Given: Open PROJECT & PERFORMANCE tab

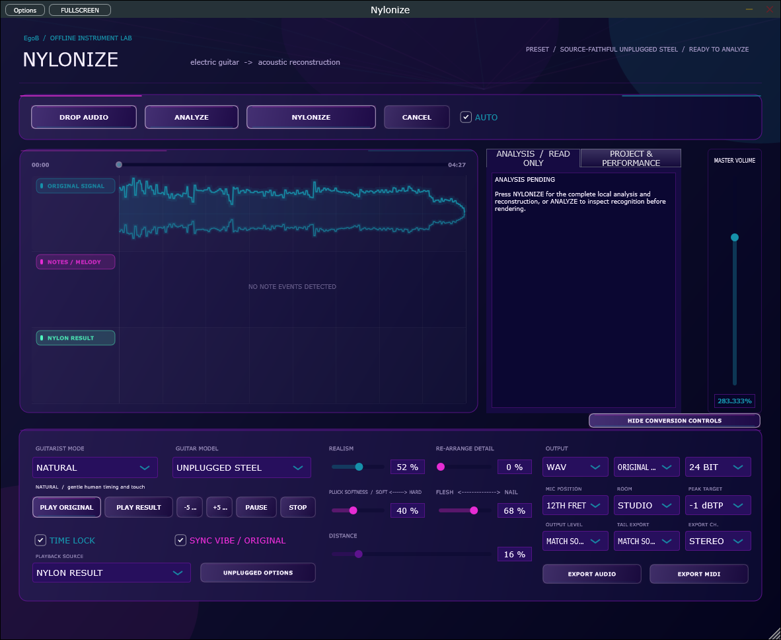Looking at the screenshot, I should coord(631,158).
